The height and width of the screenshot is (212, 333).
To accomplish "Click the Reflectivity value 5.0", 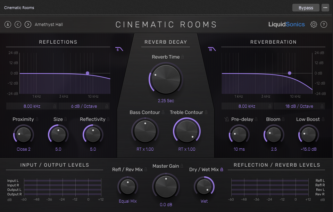I will 93,149.
